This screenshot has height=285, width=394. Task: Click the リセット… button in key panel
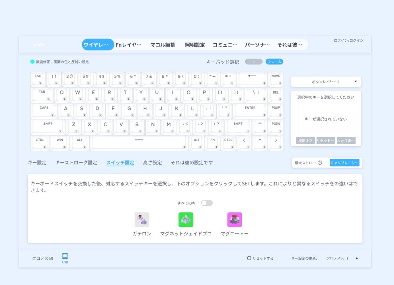[326, 141]
